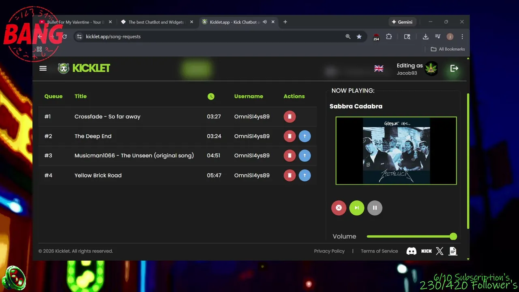Open Chrome three-dot menu
519x292 pixels.
pyautogui.click(x=462, y=36)
